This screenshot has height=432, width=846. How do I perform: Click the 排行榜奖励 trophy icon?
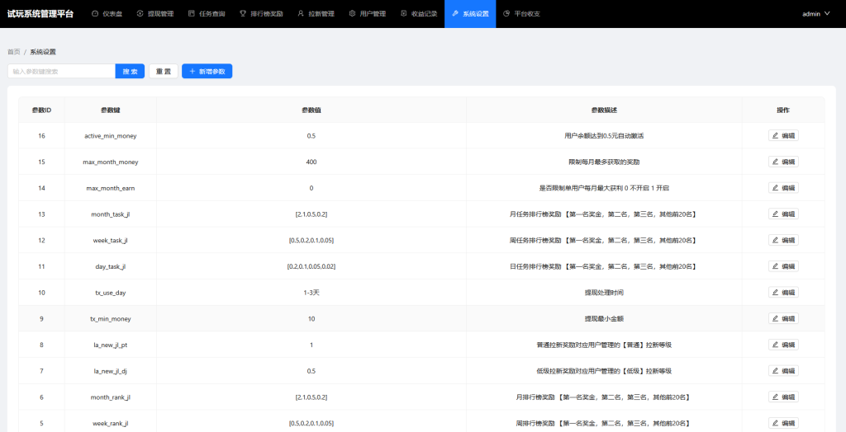(x=242, y=14)
